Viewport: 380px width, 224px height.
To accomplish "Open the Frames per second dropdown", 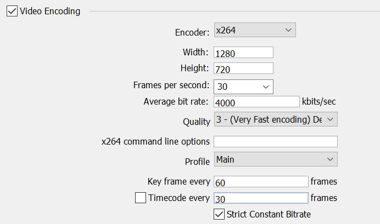I will [x=244, y=87].
